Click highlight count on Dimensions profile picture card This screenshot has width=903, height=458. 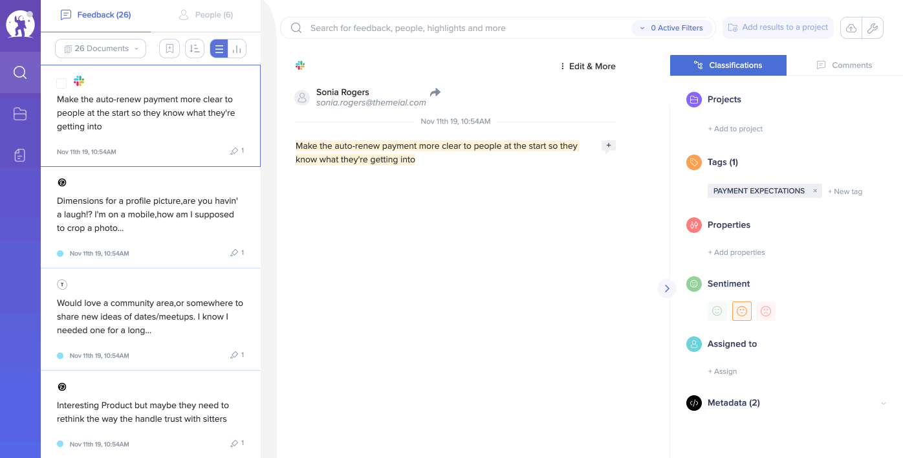[237, 253]
